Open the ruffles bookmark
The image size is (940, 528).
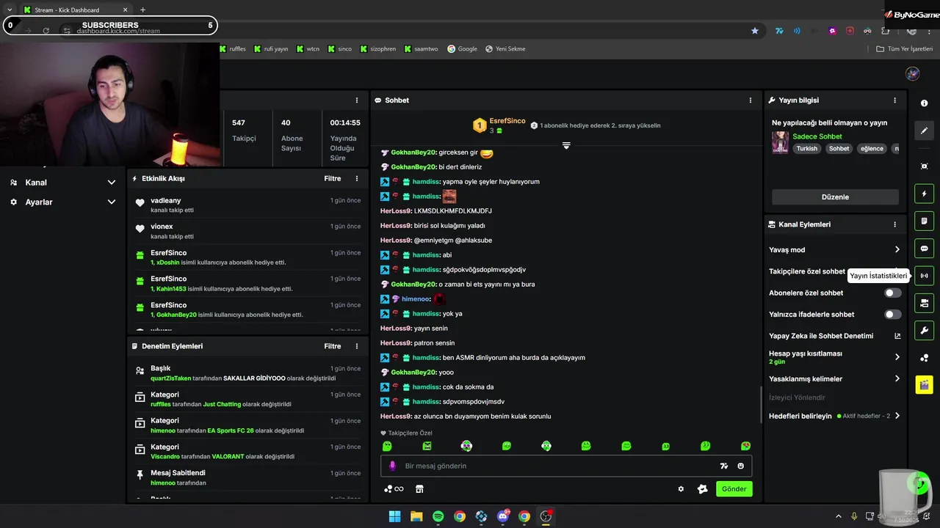click(x=232, y=49)
